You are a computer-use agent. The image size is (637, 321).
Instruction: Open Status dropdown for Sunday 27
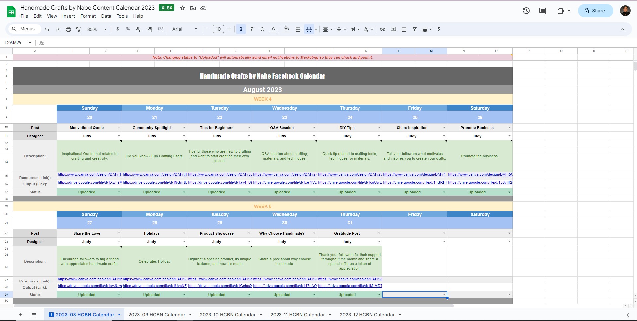119,295
